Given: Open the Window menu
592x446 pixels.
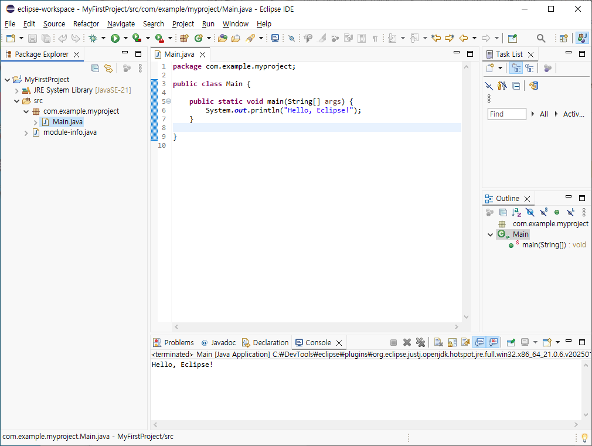Looking at the screenshot, I should pyautogui.click(x=236, y=24).
